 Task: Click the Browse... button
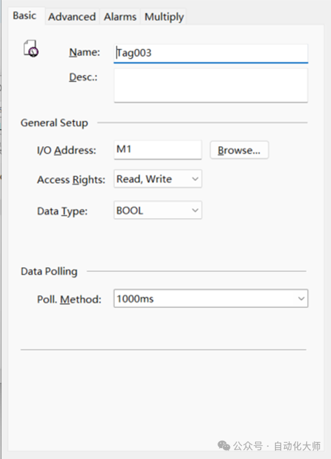[x=239, y=150]
